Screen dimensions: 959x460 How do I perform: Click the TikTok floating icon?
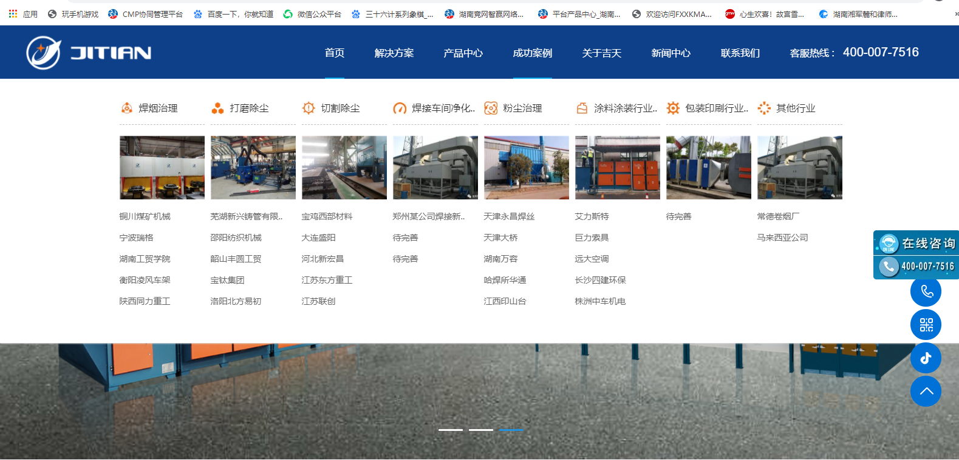click(x=926, y=358)
